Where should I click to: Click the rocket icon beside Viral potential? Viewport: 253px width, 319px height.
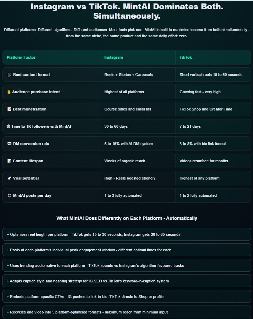(9, 178)
